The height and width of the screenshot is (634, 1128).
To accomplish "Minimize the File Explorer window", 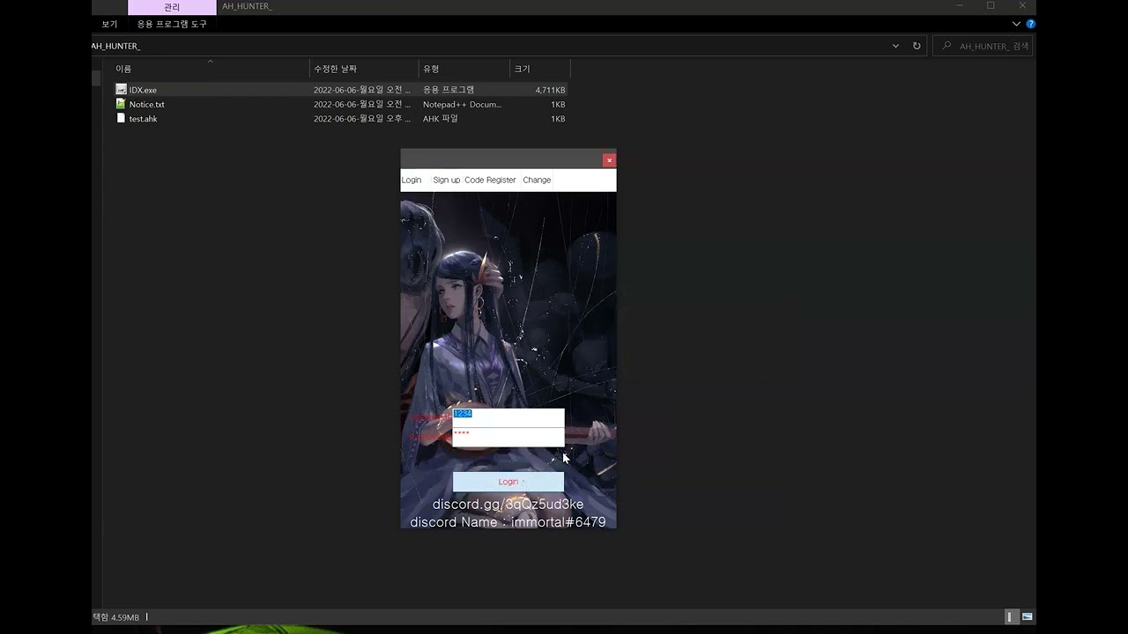I will (x=959, y=6).
